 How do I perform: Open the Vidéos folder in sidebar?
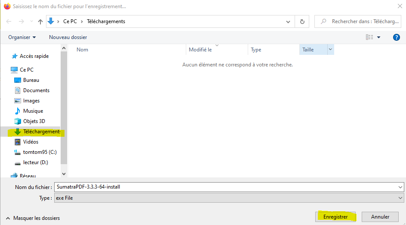31,142
